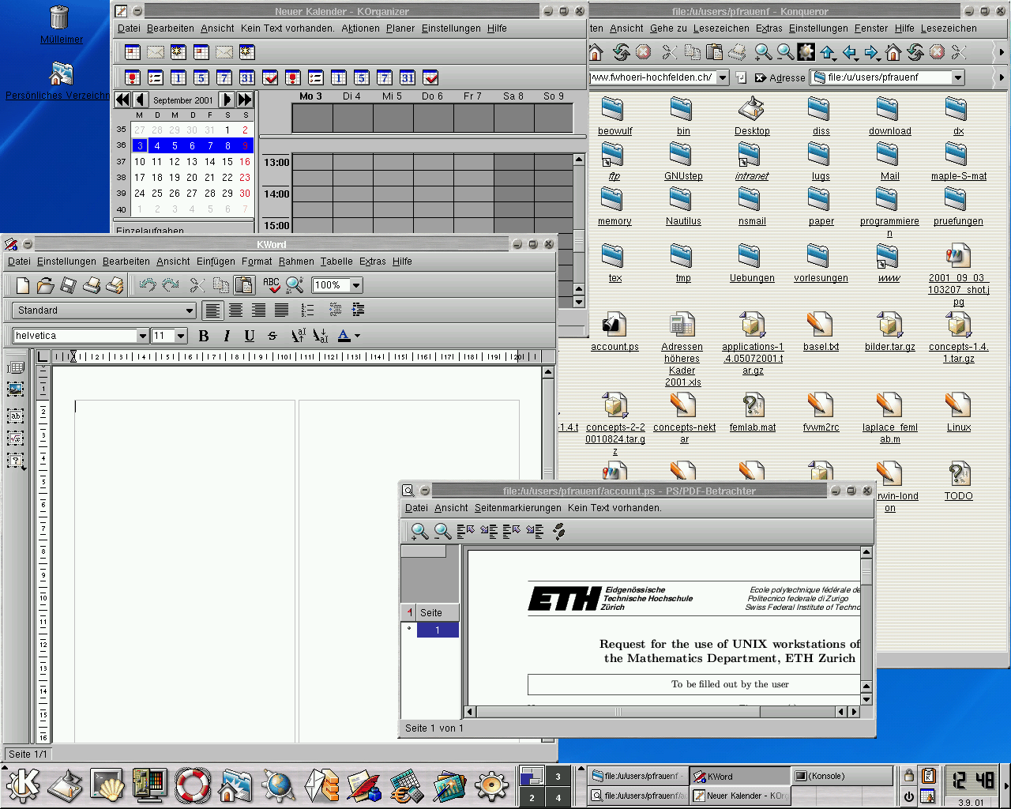The image size is (1011, 809).
Task: Open the Einfügen menu in KWord
Action: (216, 262)
